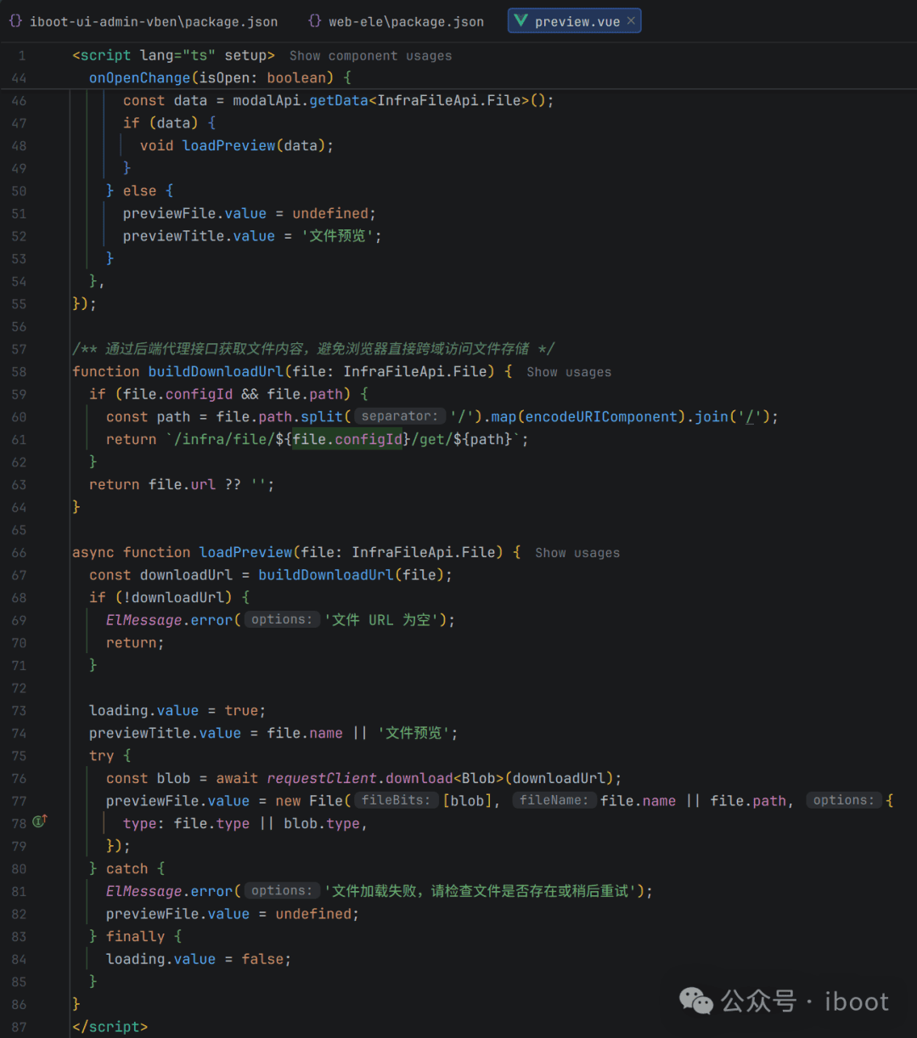Click requestClient on line 76

[x=322, y=778]
